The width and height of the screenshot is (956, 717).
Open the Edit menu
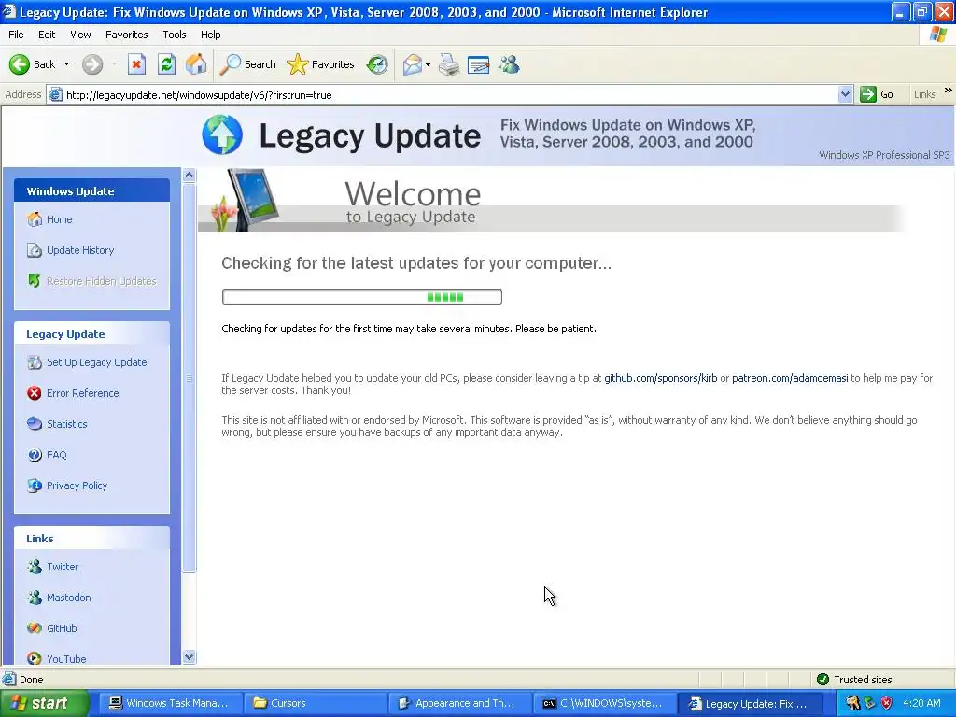click(x=47, y=35)
